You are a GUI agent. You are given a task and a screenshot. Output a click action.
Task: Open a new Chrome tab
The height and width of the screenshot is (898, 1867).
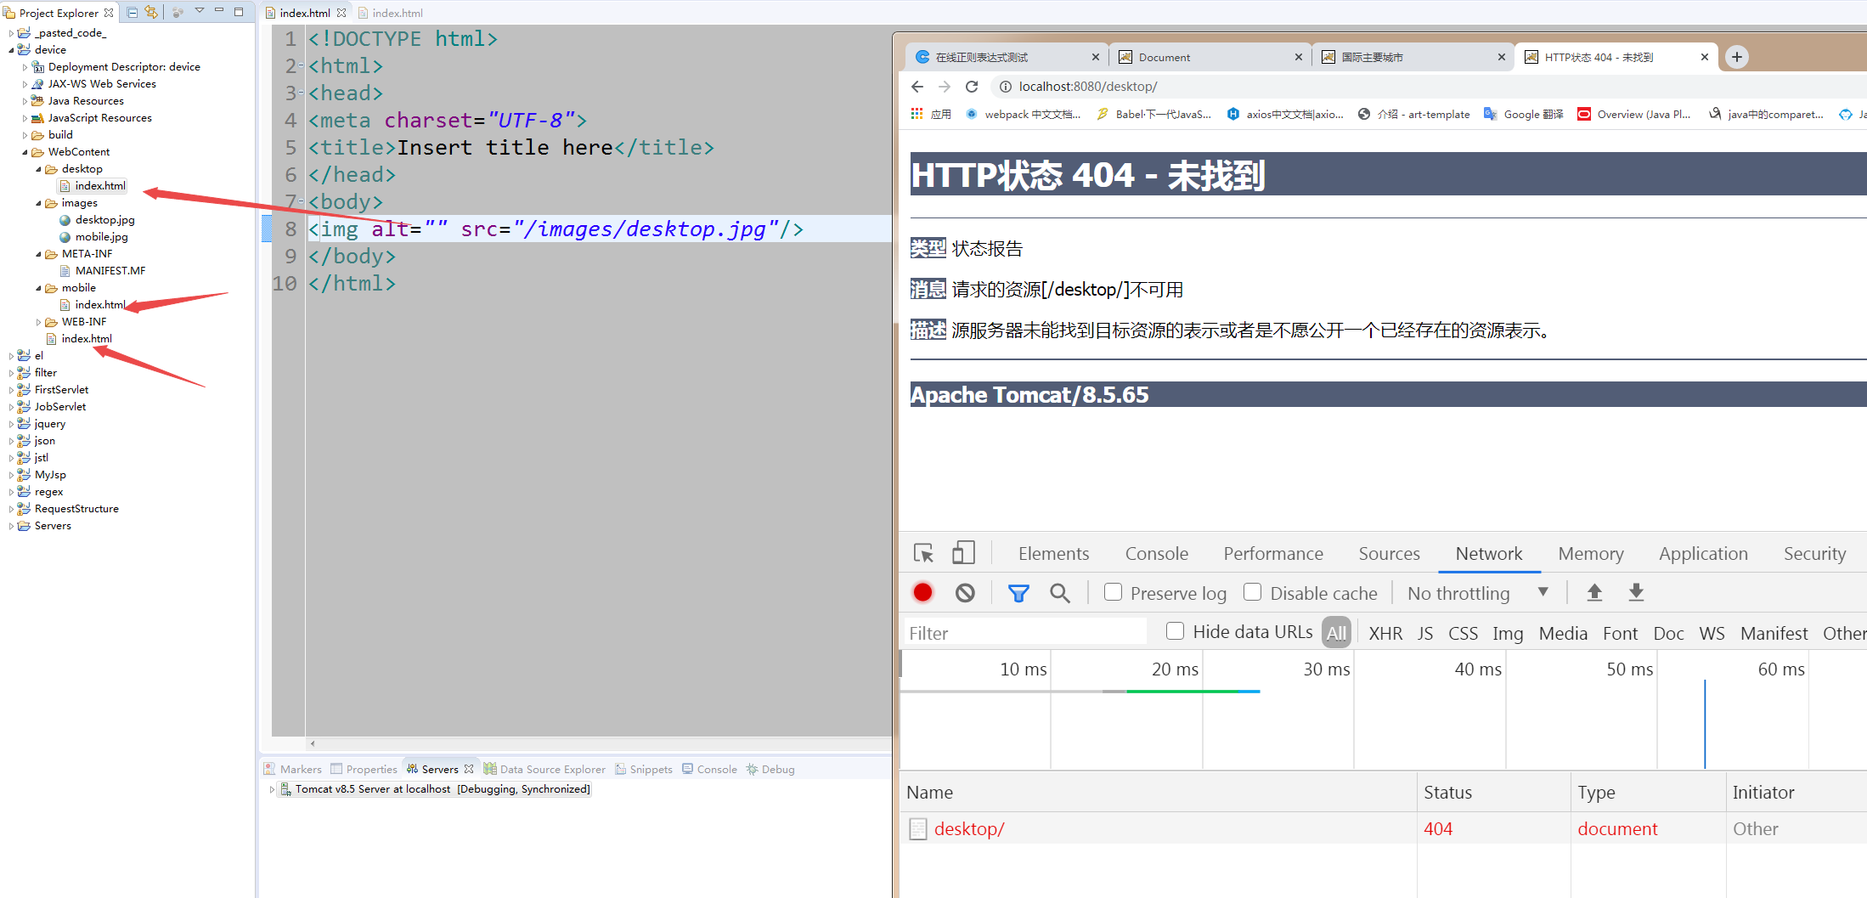click(x=1737, y=57)
